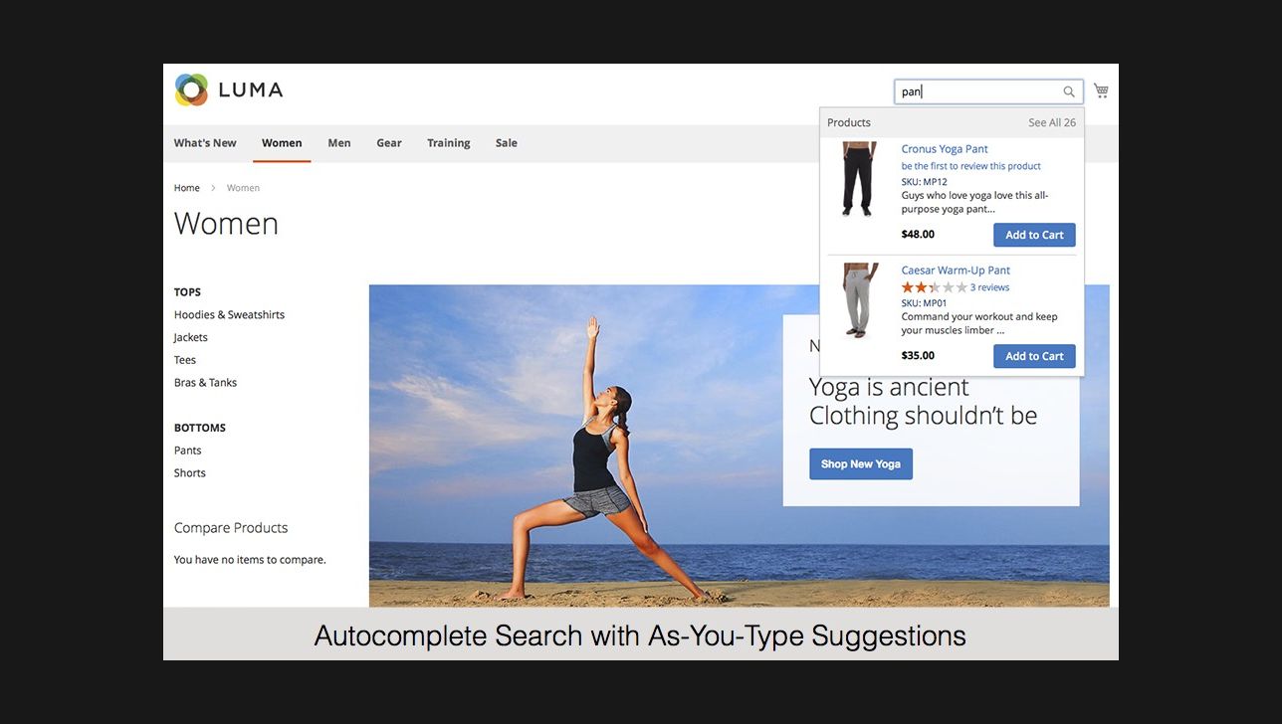Select the Hoodies & Sweatshirts category

tap(229, 313)
